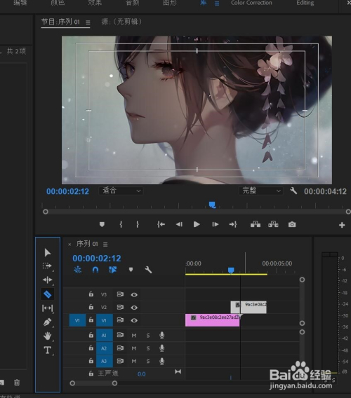Select the Ripple Edit tool
Screen dimensions: 351x398
(x=48, y=280)
